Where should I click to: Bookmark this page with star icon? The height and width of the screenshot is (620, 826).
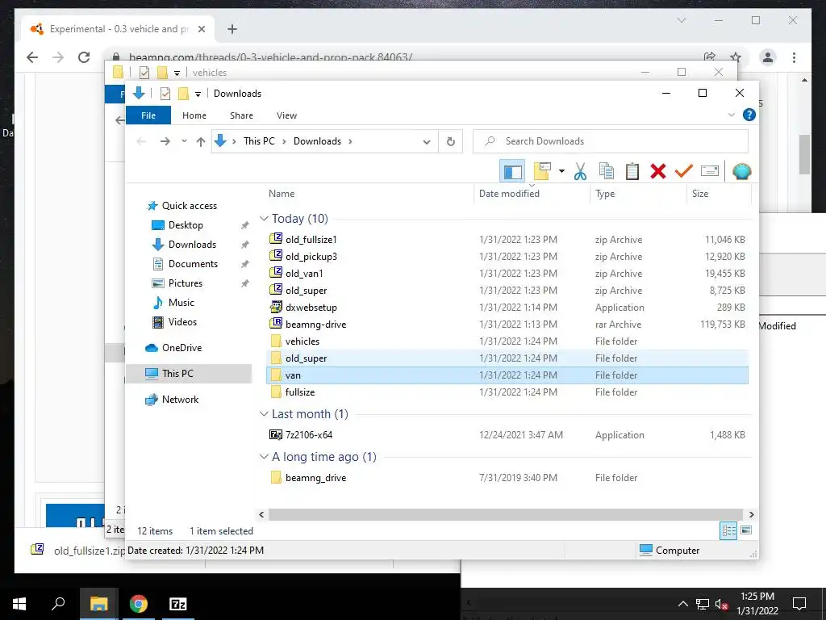point(736,57)
